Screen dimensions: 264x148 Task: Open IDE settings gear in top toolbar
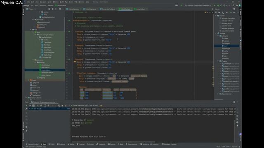tap(237, 5)
